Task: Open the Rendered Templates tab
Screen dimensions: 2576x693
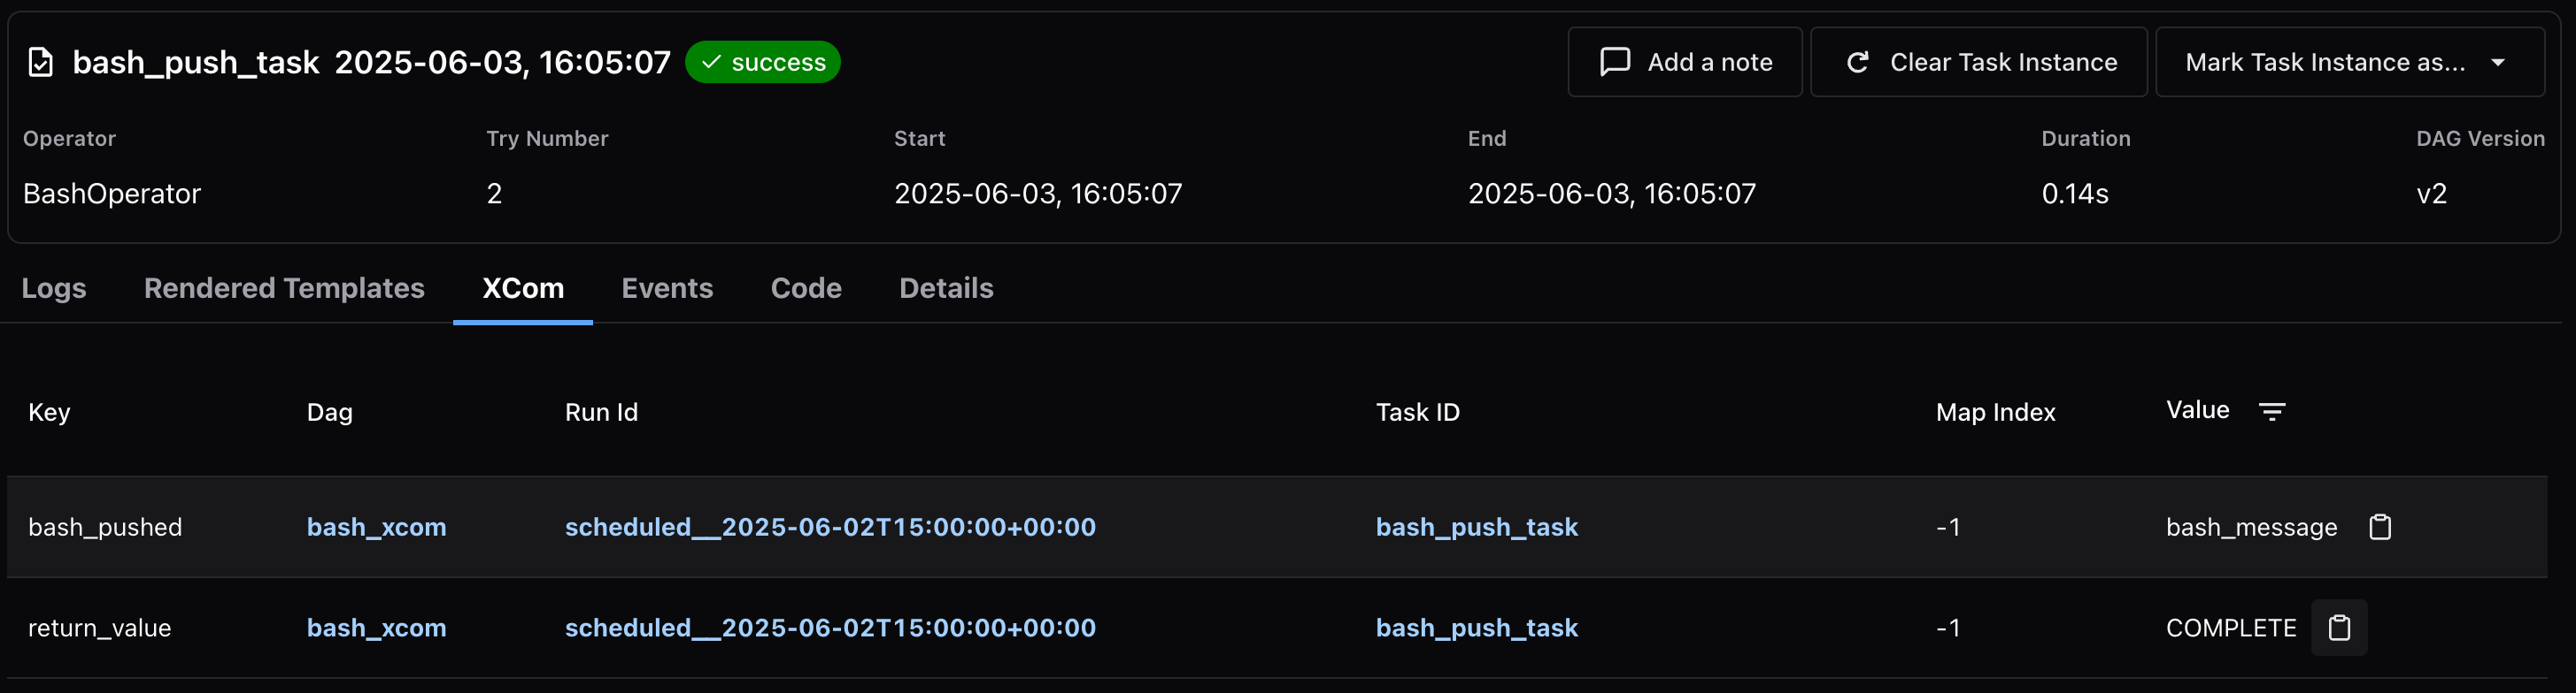Action: pyautogui.click(x=284, y=287)
